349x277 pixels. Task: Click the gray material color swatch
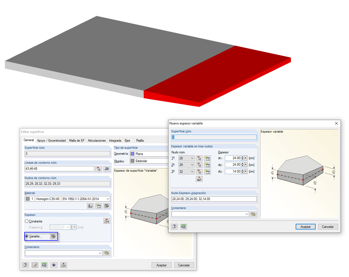point(28,199)
